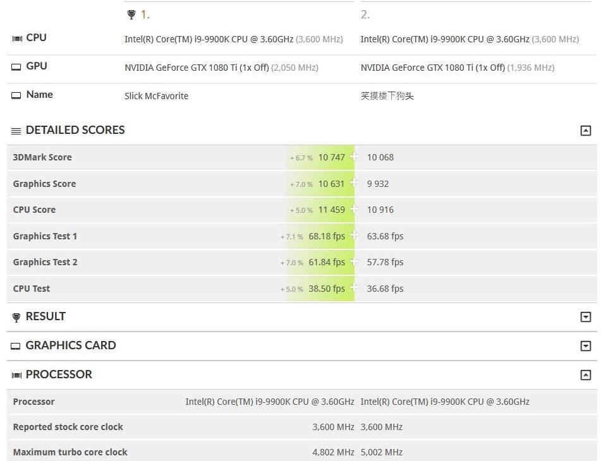Screen dimensions: 601x461
Task: Toggle the plus beside Graphics Score 10 631
Action: [354, 183]
